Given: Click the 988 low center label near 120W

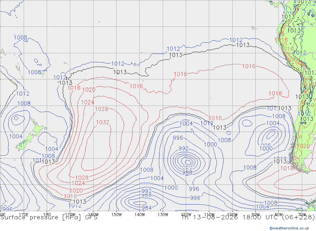Looking at the screenshot, I should tap(187, 172).
